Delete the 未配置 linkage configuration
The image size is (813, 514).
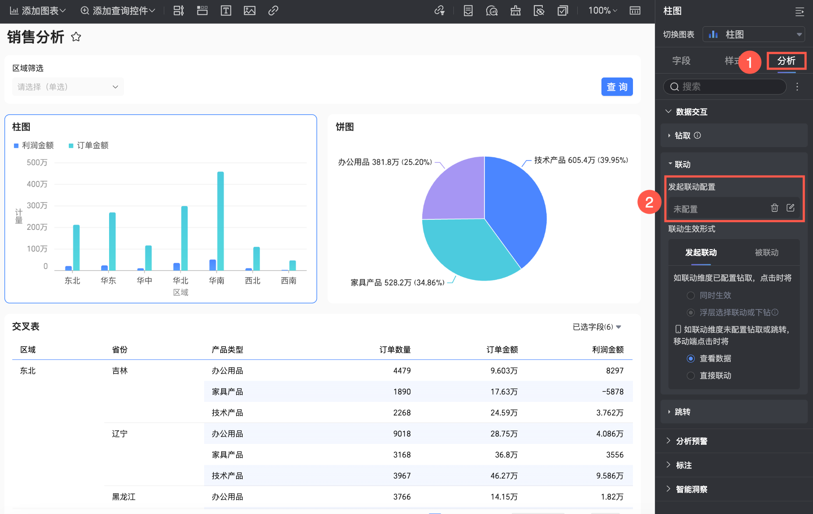tap(774, 208)
